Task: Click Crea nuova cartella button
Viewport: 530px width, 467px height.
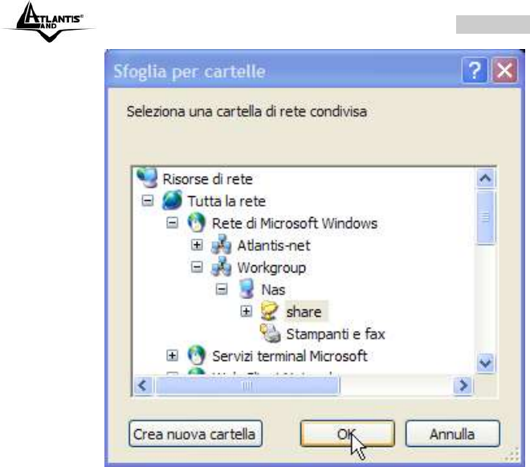Action: click(x=195, y=434)
